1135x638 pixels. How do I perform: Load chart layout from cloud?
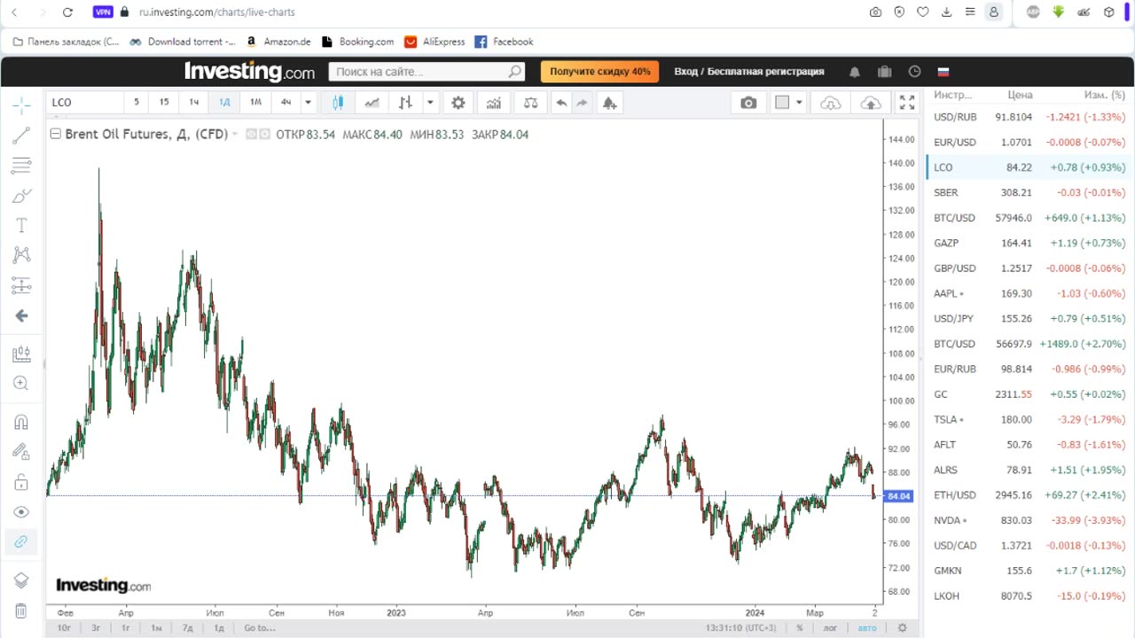pos(831,103)
